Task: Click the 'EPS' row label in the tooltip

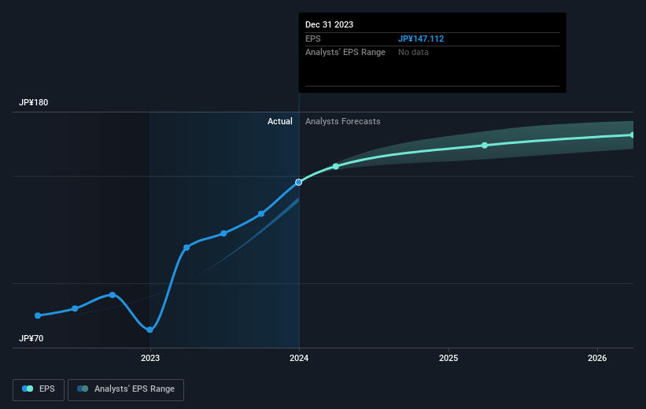Action: click(312, 39)
